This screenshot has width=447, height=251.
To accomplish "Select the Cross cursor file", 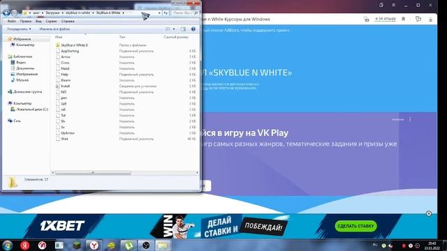I will tap(65, 63).
